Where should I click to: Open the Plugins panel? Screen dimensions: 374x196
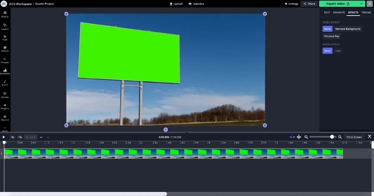click(5, 106)
